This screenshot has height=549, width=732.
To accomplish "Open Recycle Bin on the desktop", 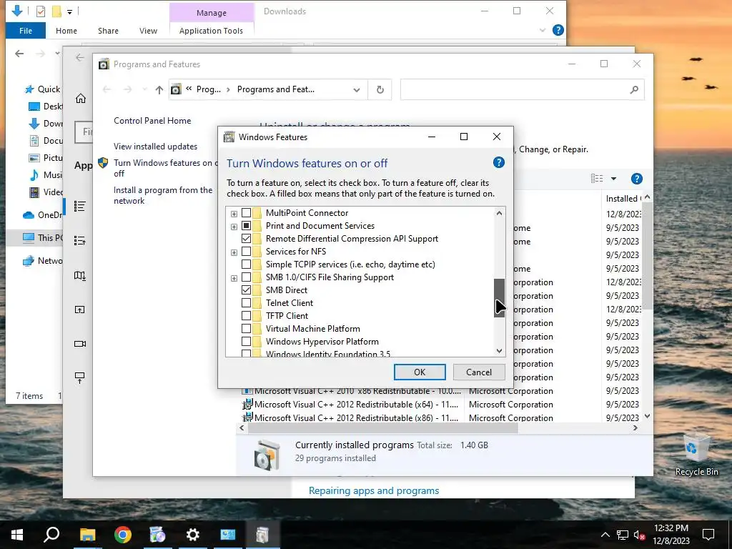I will pos(696,455).
